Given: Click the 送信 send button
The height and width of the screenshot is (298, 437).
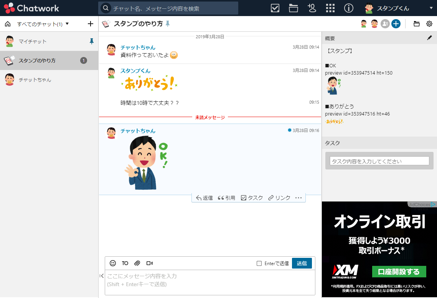Looking at the screenshot, I should click(x=302, y=263).
